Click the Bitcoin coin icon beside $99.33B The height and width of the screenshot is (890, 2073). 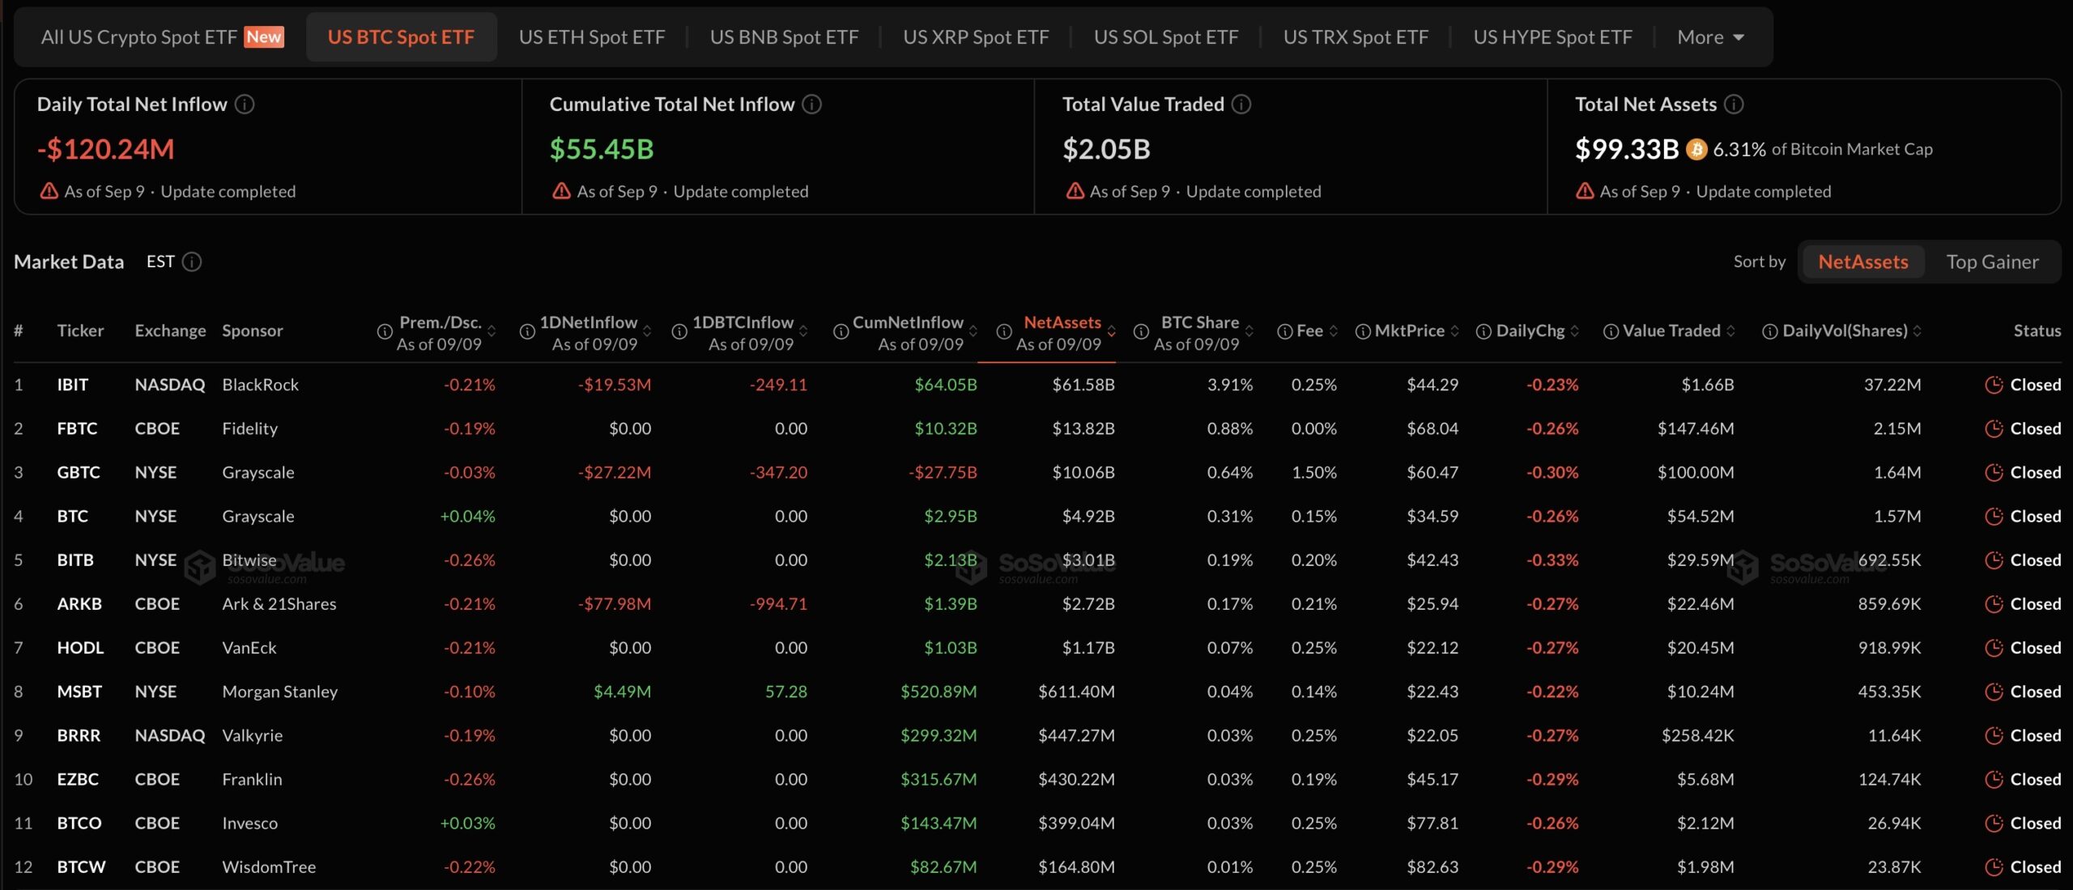pos(1696,150)
